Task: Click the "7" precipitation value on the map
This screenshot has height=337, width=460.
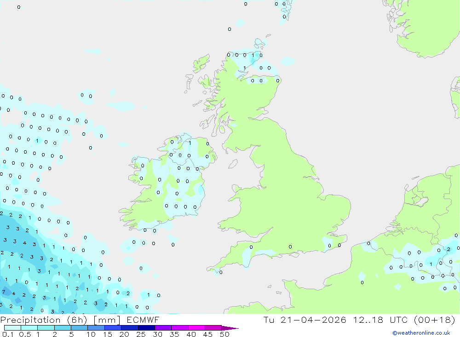Action: click(x=4, y=292)
